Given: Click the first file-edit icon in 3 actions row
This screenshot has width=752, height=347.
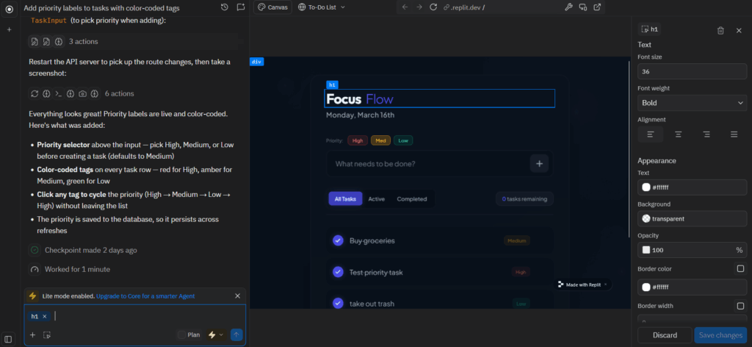Looking at the screenshot, I should click(x=35, y=42).
